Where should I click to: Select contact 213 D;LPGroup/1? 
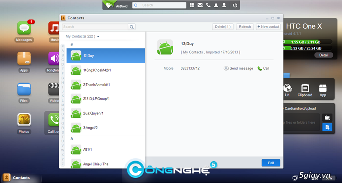(105, 99)
